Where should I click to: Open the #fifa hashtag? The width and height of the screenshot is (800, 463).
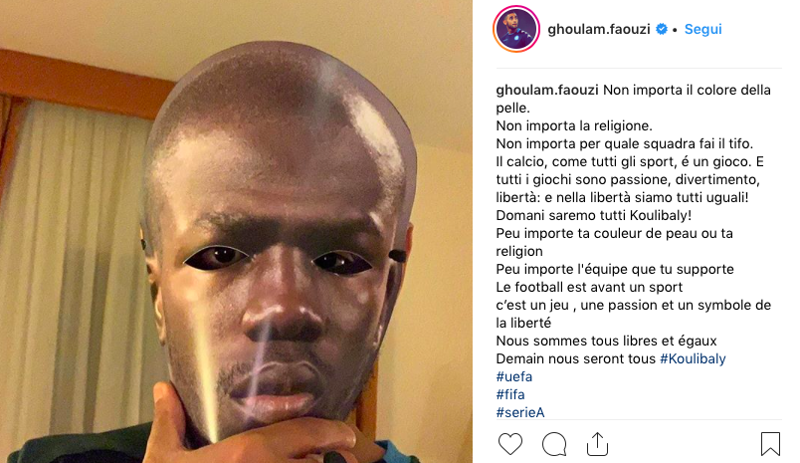[510, 394]
